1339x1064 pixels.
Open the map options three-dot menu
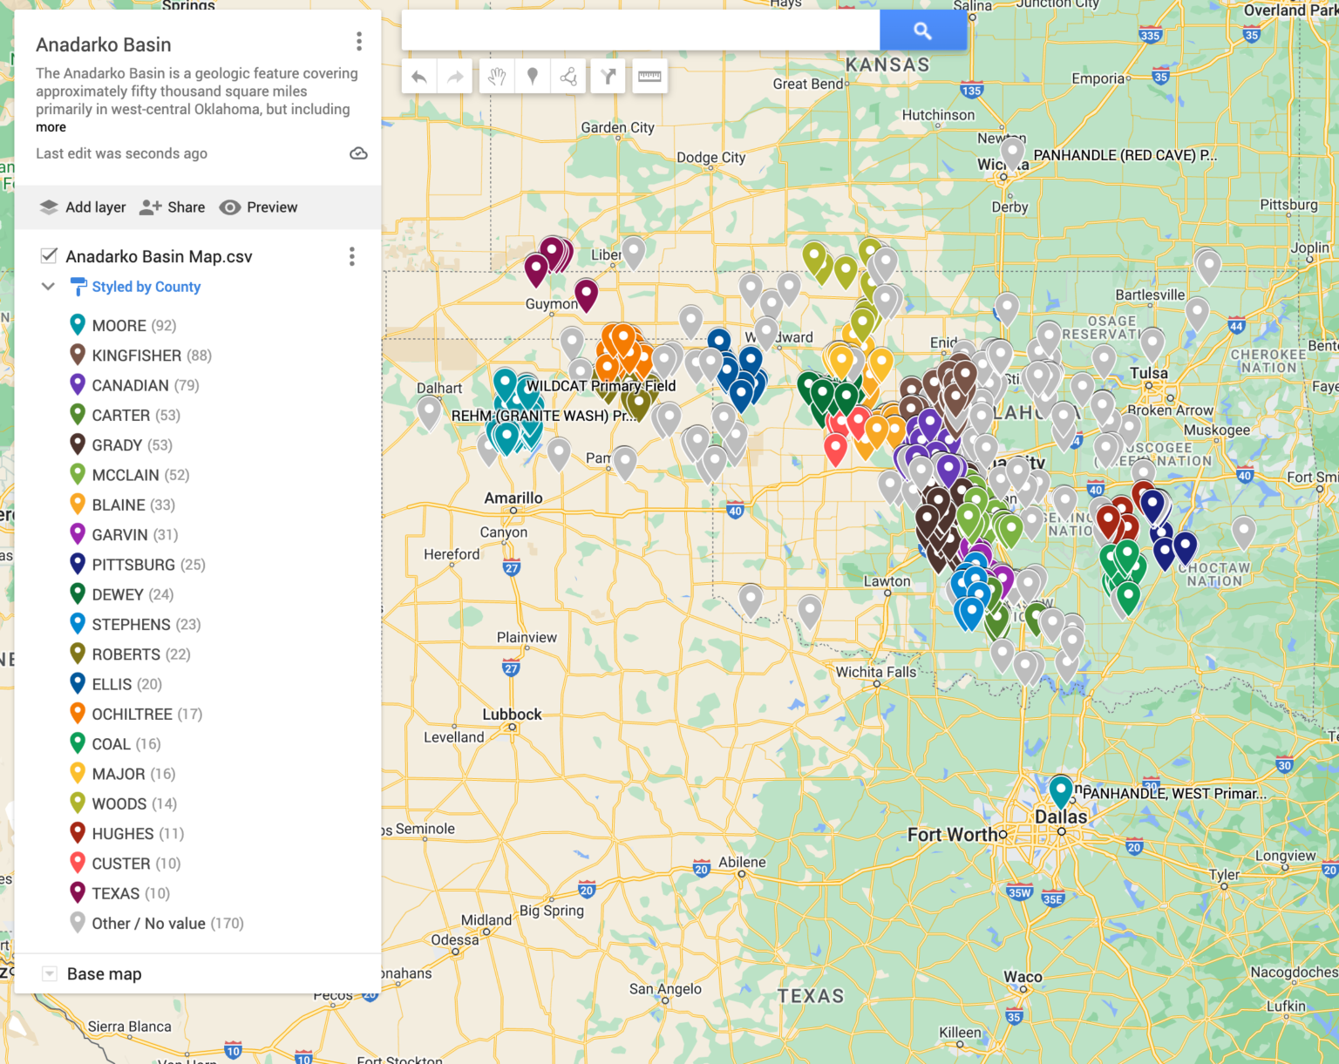(358, 41)
